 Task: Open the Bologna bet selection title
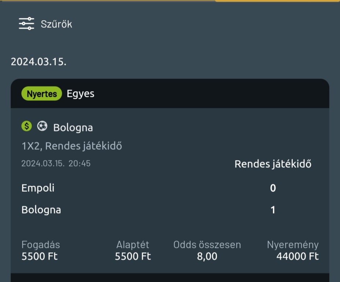click(x=73, y=128)
